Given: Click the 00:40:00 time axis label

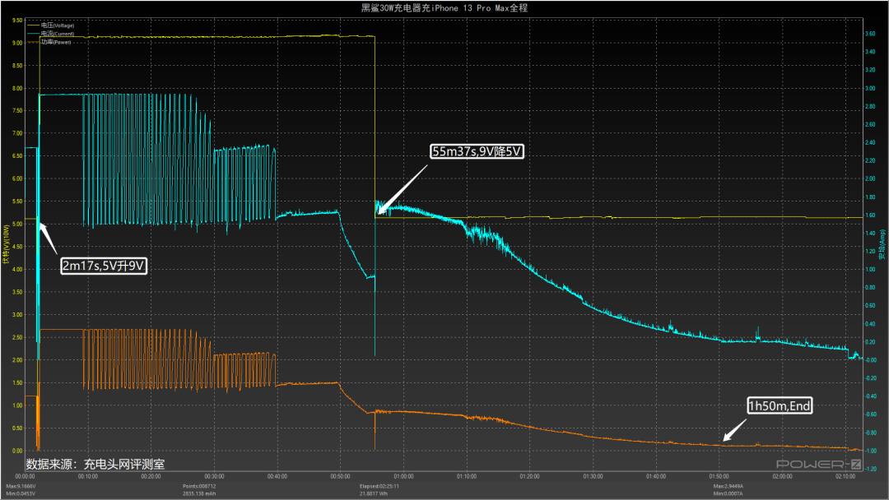Looking at the screenshot, I should (x=277, y=477).
